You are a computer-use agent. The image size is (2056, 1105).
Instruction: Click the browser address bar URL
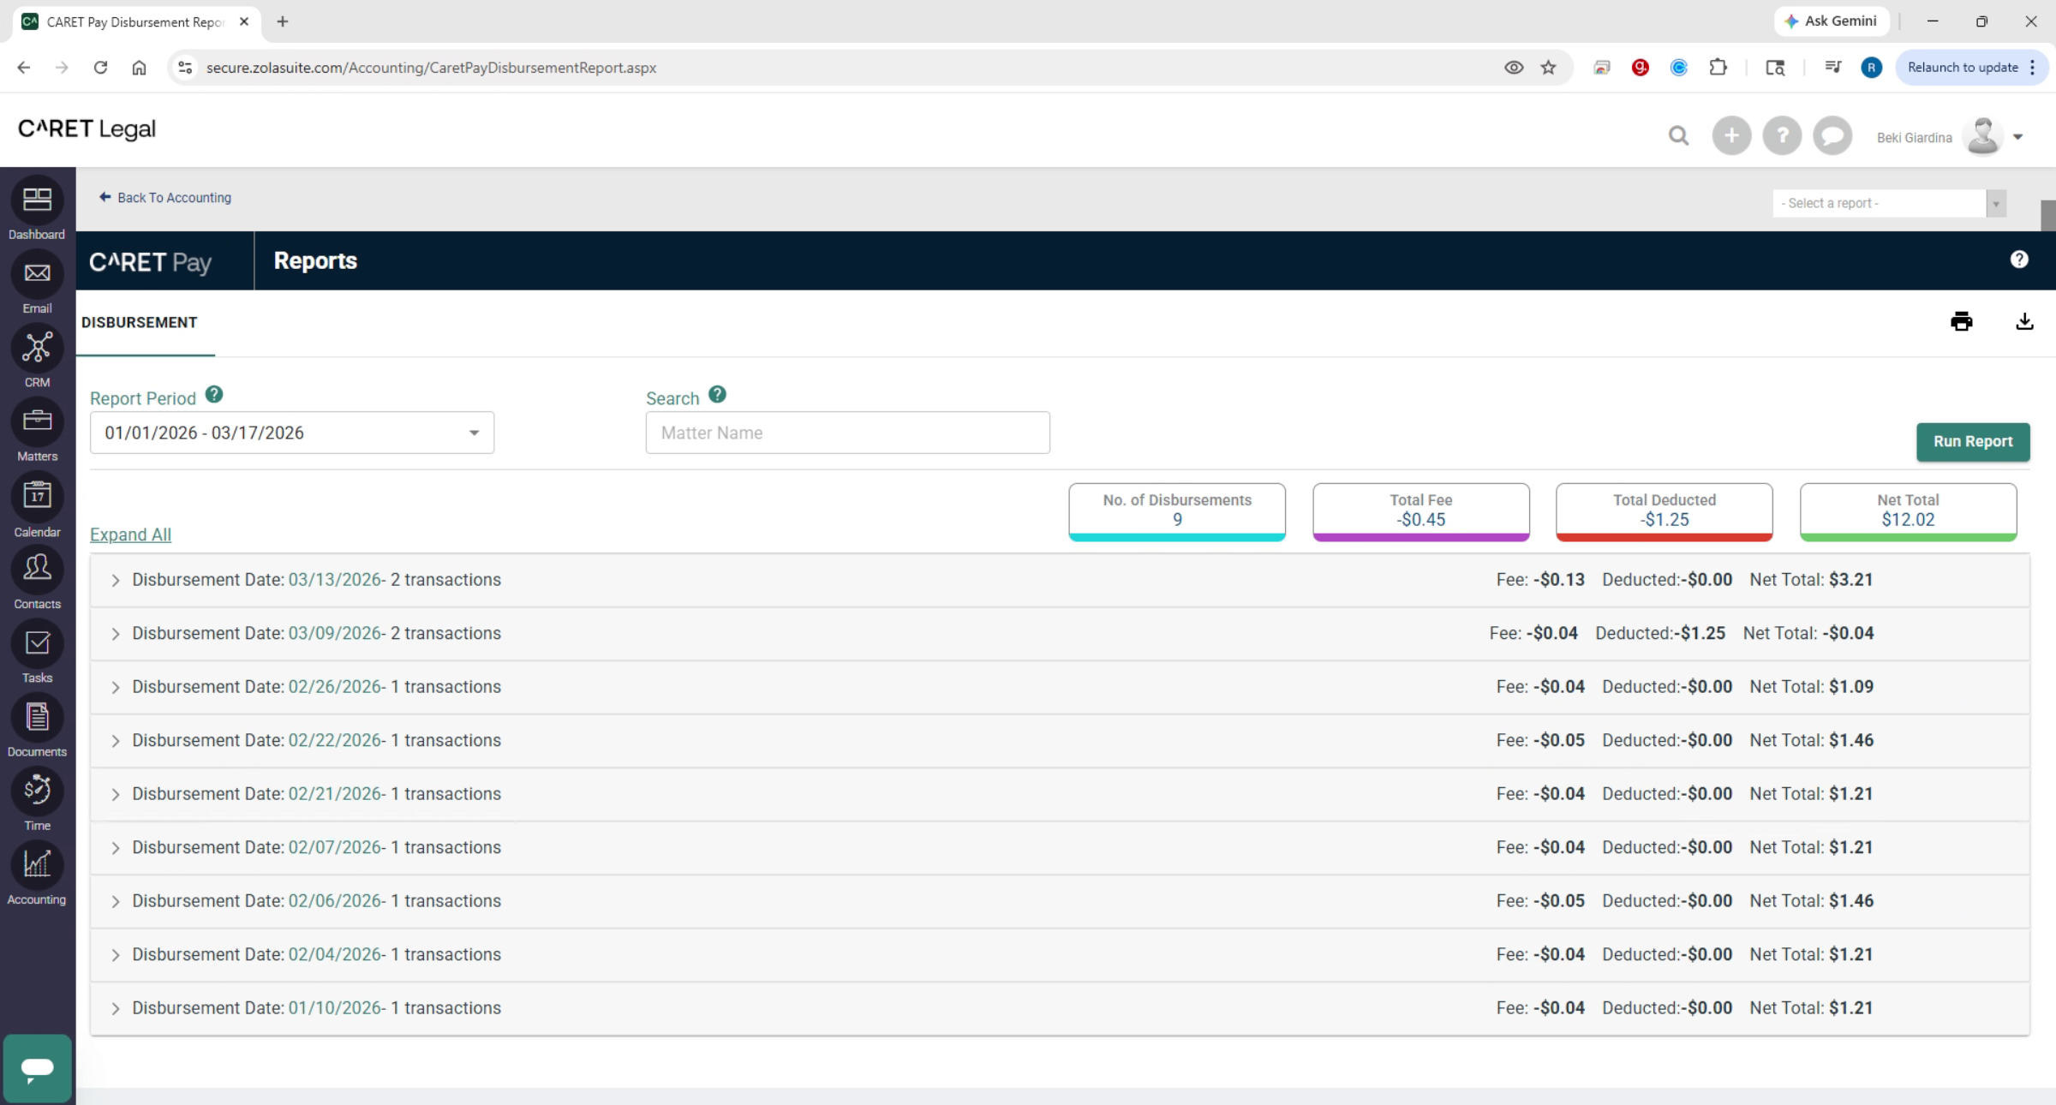point(431,68)
